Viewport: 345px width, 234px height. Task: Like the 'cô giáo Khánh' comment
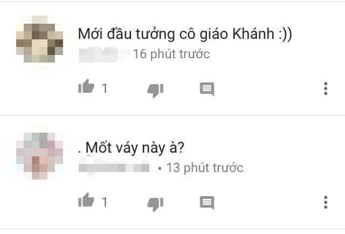pos(86,86)
